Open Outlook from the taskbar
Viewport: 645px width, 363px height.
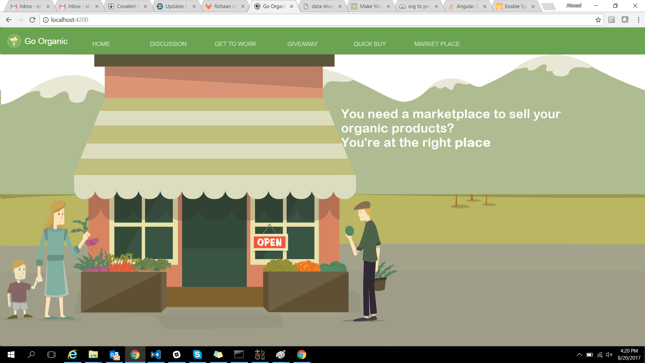click(x=114, y=355)
